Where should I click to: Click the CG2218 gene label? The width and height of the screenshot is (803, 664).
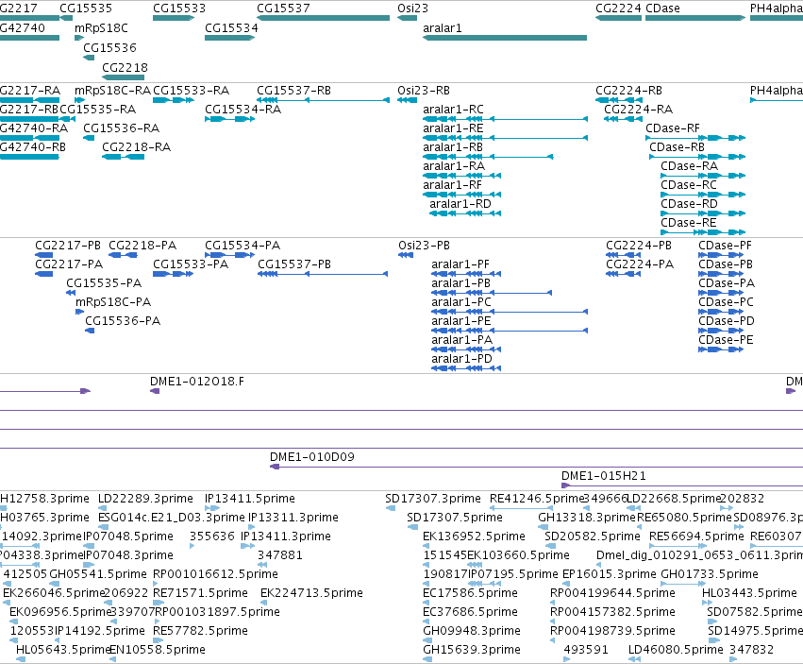125,68
